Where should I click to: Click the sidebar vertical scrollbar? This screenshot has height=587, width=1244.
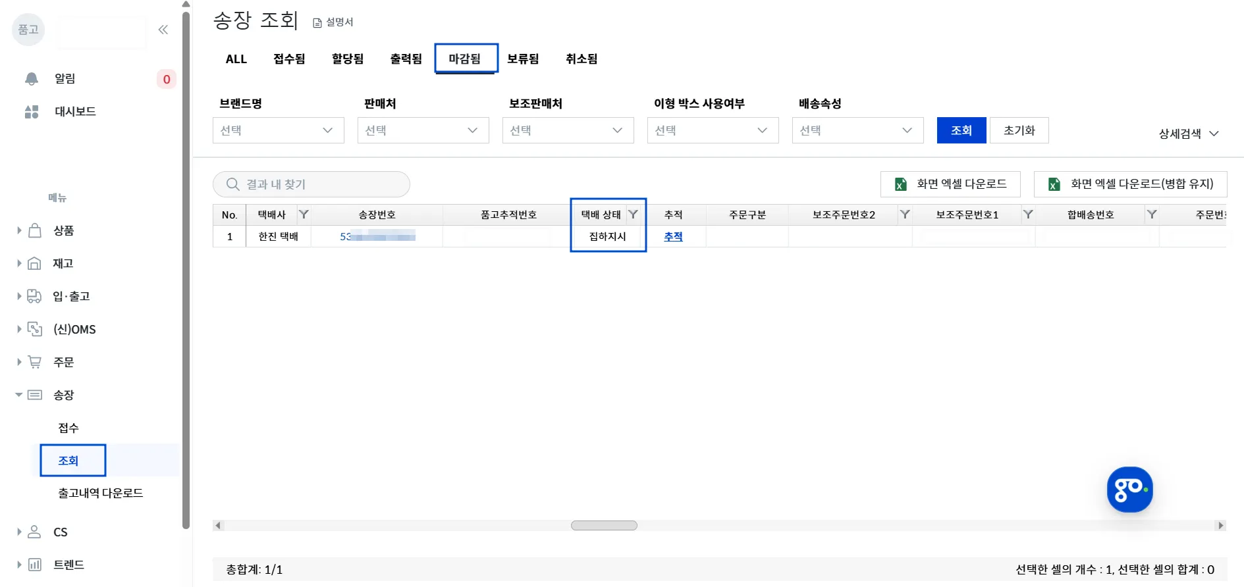pyautogui.click(x=186, y=270)
